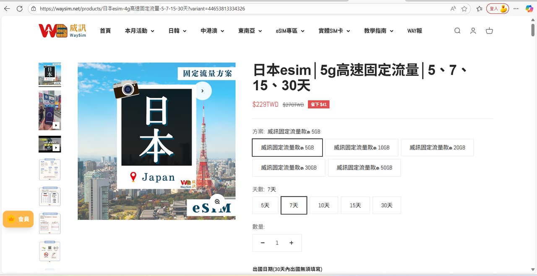The width and height of the screenshot is (537, 276).
Task: Bookmark page with the star icon
Action: 464,8
